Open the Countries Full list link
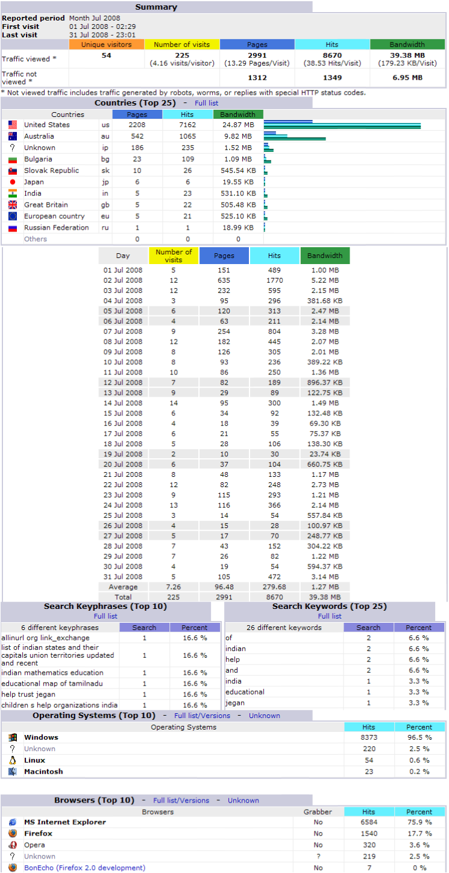 pyautogui.click(x=206, y=103)
